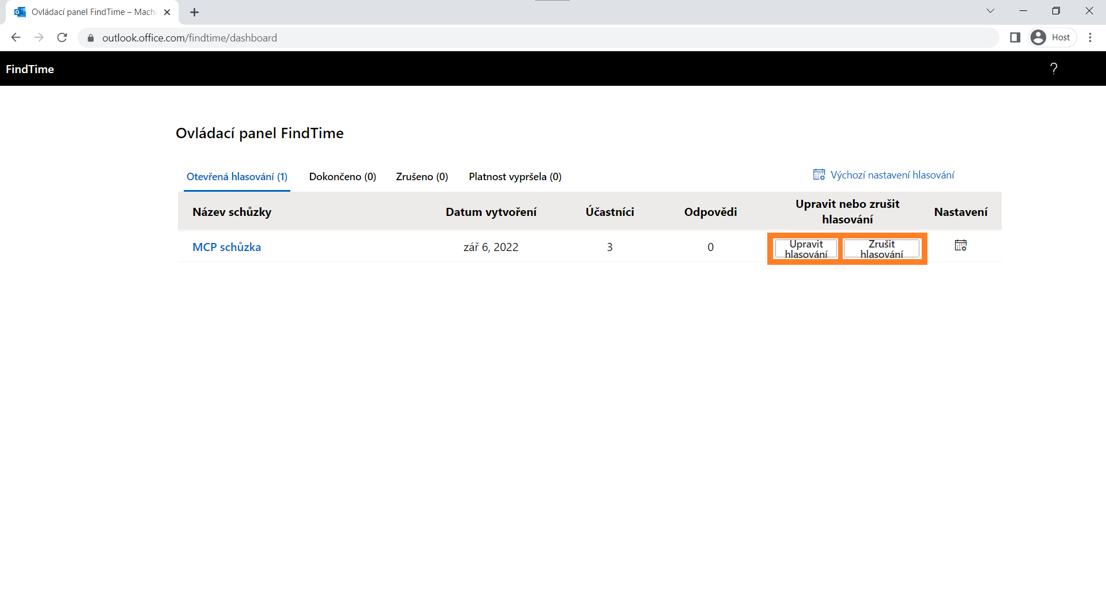Open Chrome's three-dot menu
Viewport: 1106px width, 593px height.
(x=1090, y=37)
